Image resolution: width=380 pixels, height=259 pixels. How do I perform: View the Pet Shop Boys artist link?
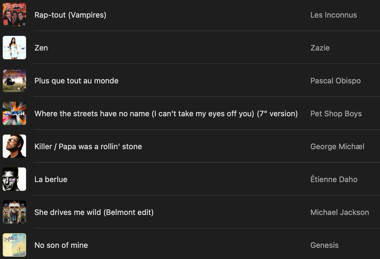pos(336,114)
